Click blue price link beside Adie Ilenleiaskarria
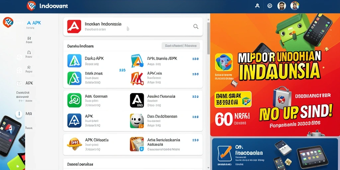The height and width of the screenshot is (170, 340). (x=195, y=140)
